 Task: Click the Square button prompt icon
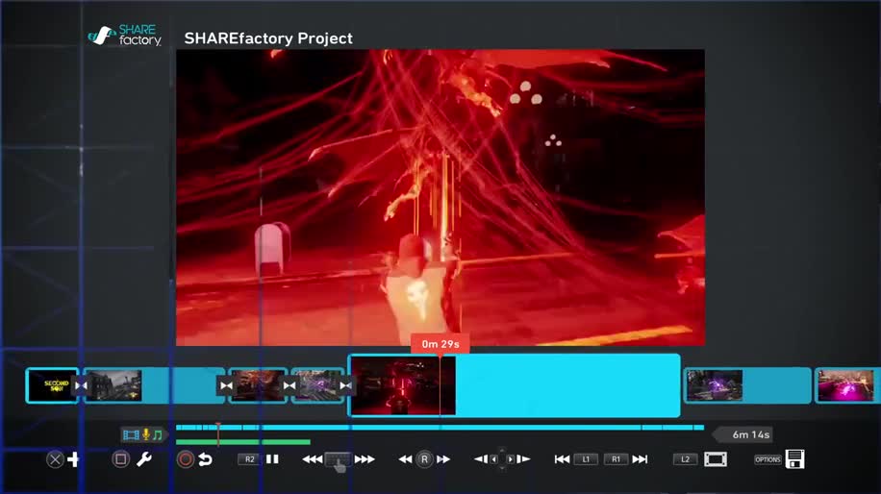coord(120,459)
